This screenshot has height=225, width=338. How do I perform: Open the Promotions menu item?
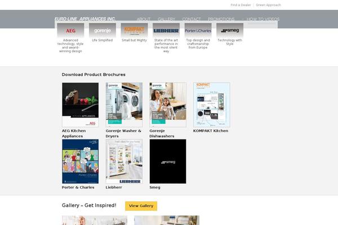pos(221,19)
